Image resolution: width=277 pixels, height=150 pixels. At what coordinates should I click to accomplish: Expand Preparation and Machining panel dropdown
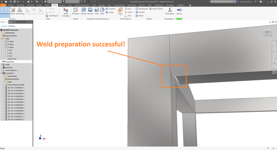coord(109,19)
